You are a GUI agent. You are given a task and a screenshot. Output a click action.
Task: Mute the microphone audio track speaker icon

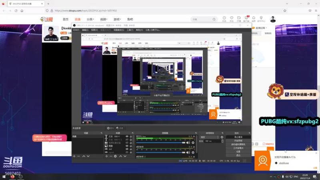(188, 143)
